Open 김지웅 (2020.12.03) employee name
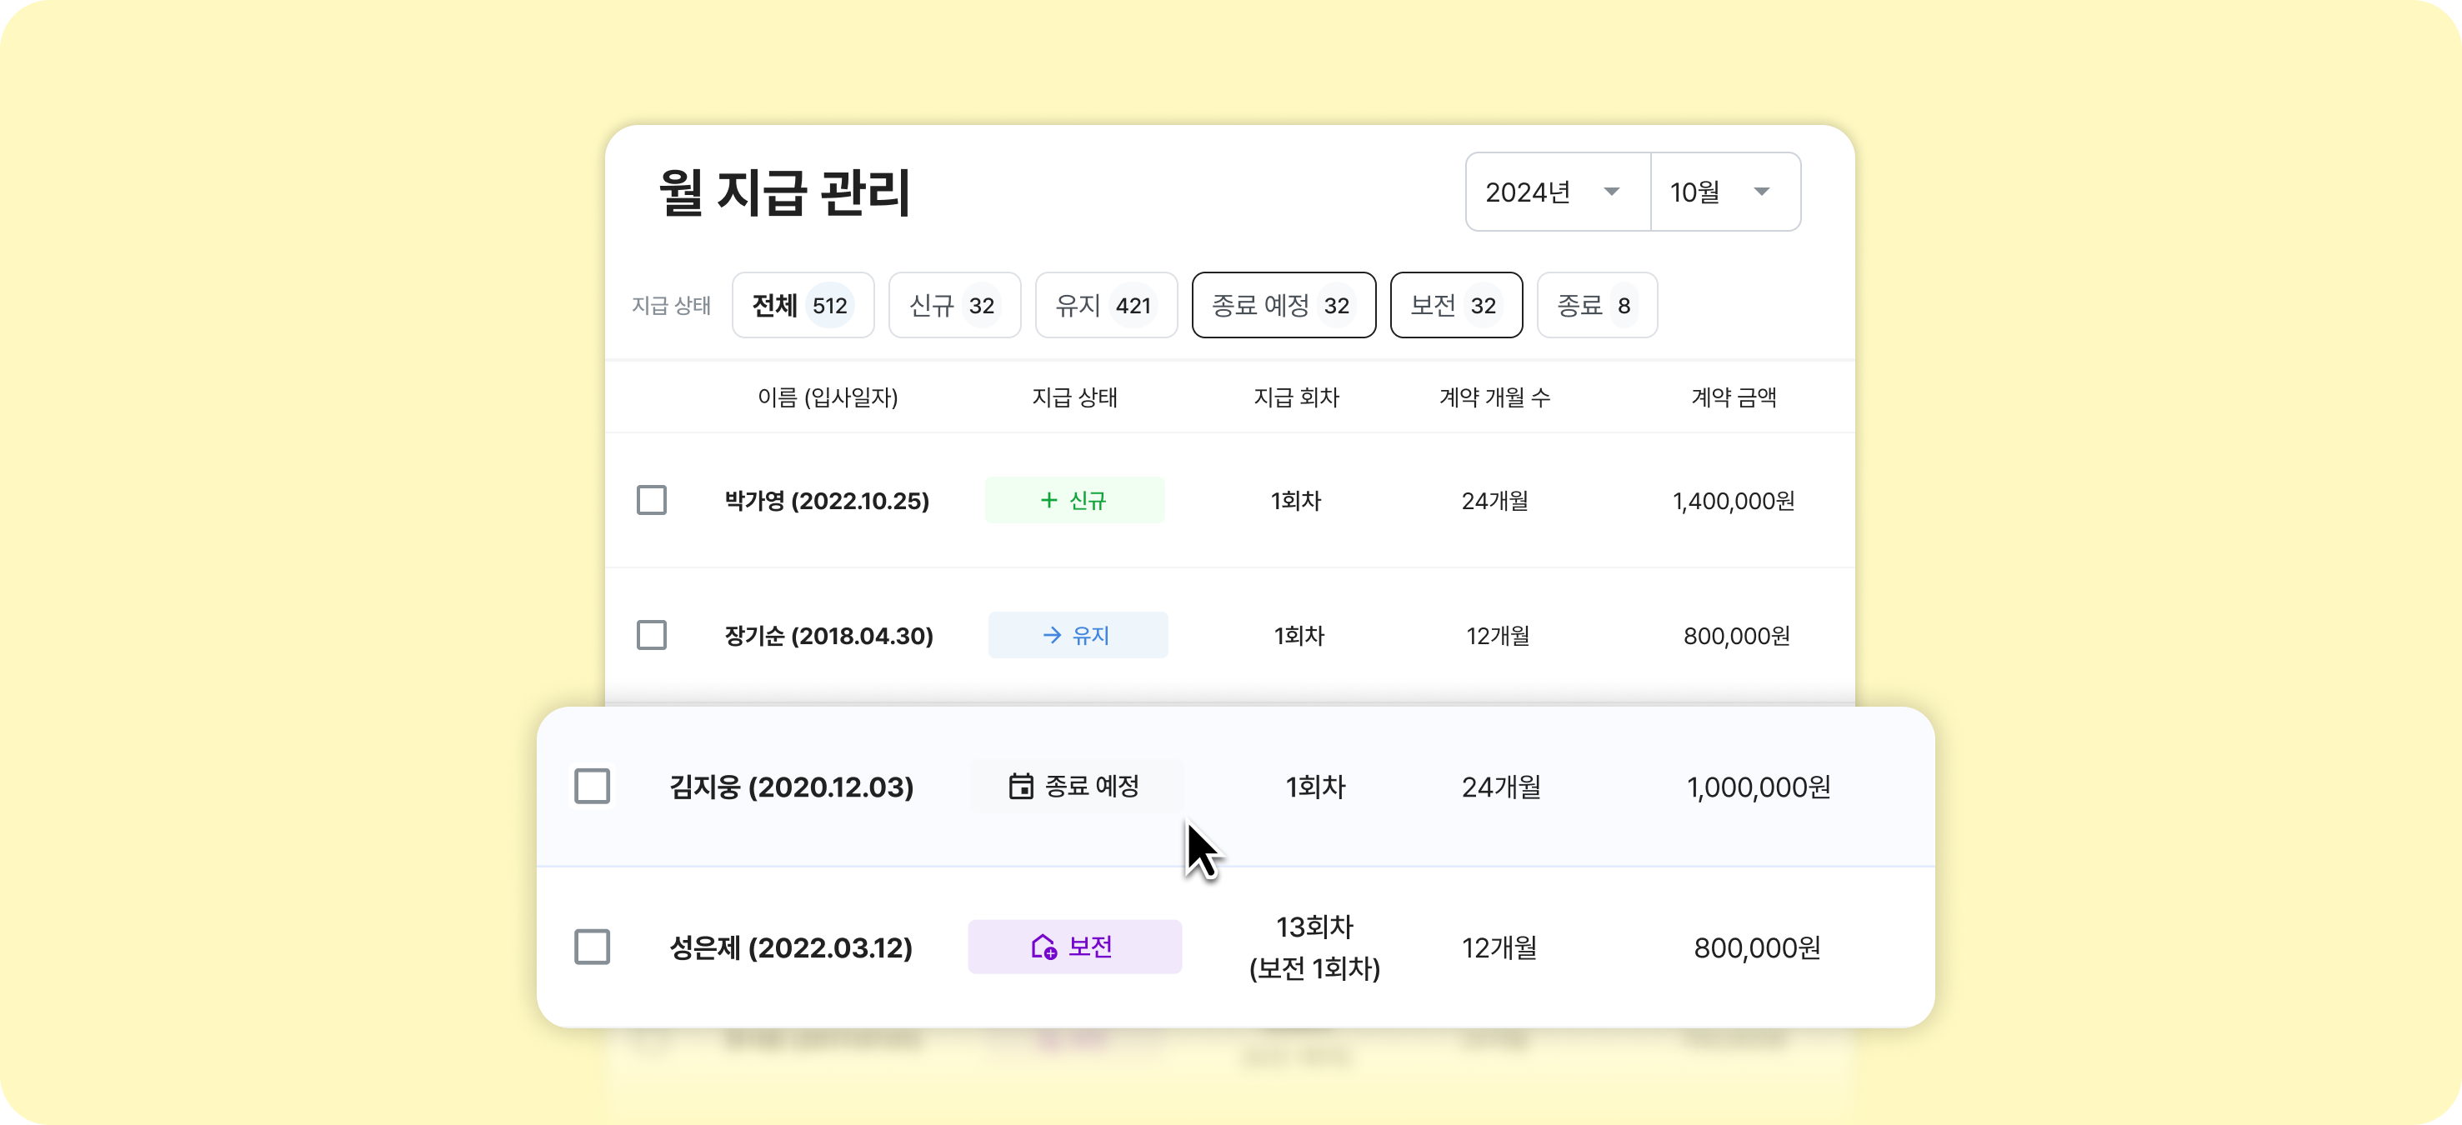 pos(790,787)
